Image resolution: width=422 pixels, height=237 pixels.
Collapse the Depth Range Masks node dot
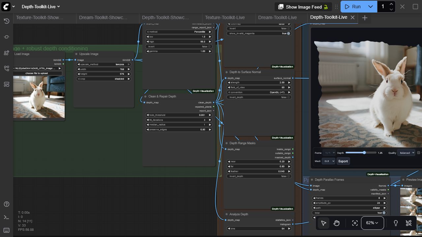point(227,143)
